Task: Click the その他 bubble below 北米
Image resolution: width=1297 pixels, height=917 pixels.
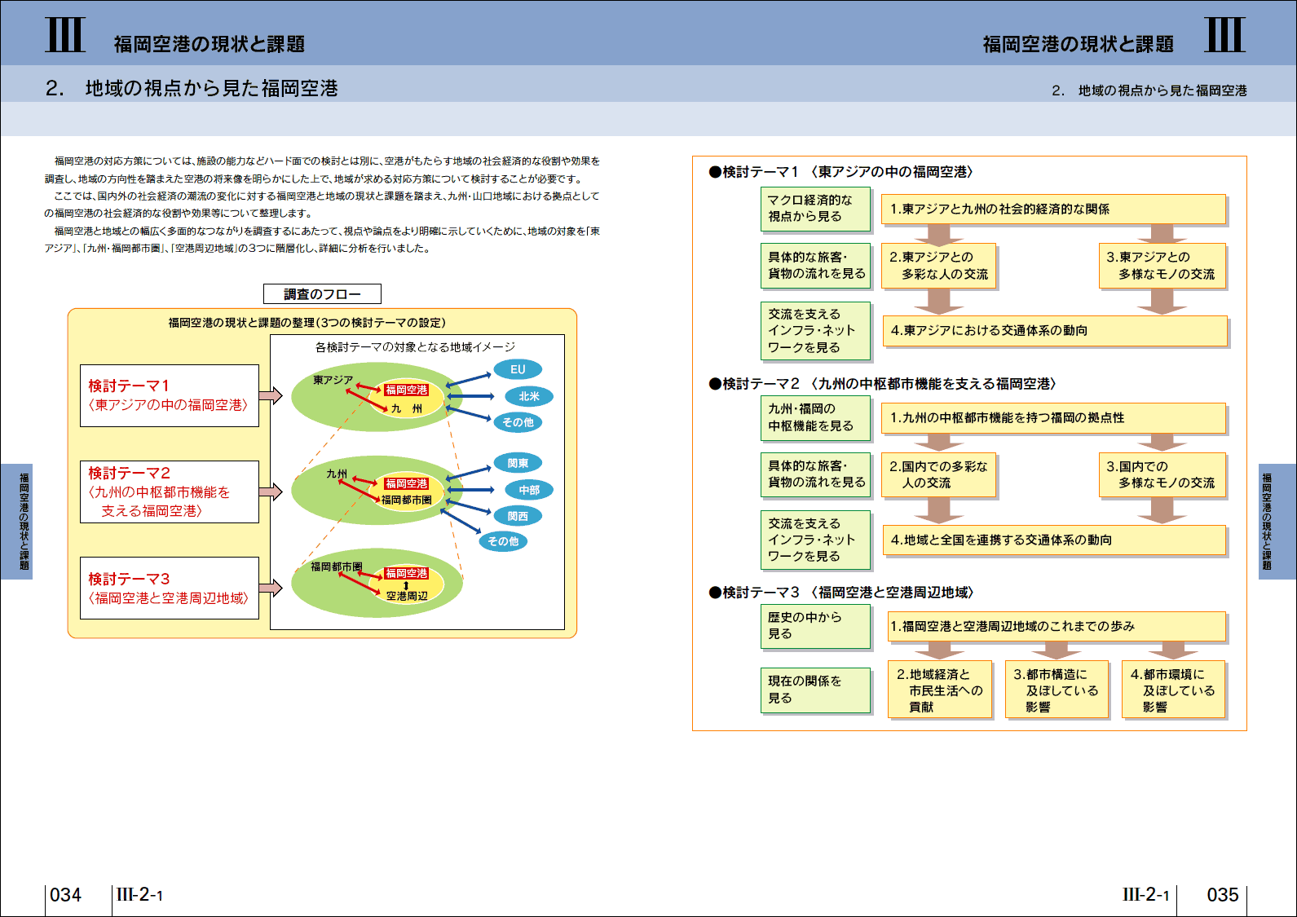Action: click(x=518, y=422)
